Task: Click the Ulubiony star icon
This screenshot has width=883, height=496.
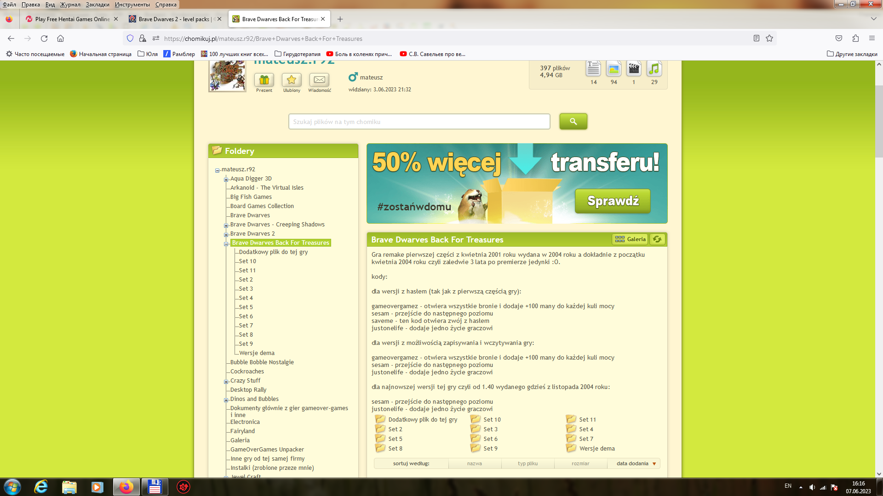Action: pos(292,80)
